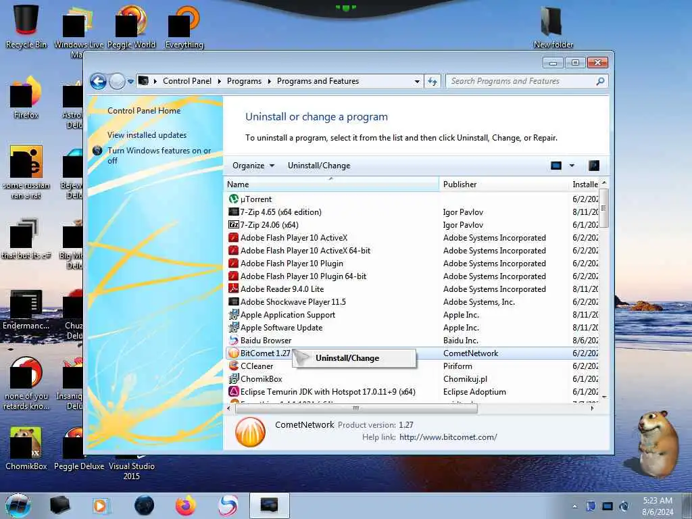Open the ChomikBox desktop shortcut
Viewport: 692px width, 519px height.
26,449
